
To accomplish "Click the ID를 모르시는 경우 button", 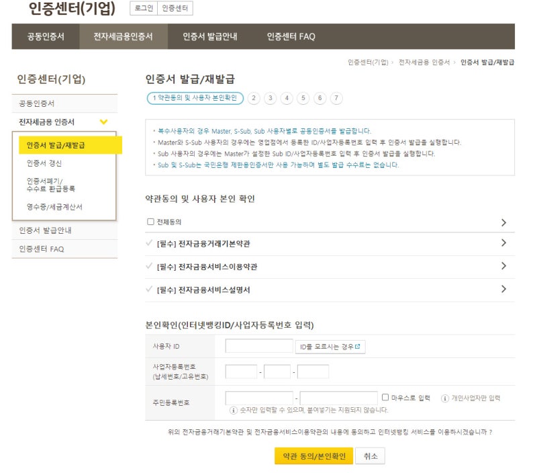I will click(x=330, y=347).
